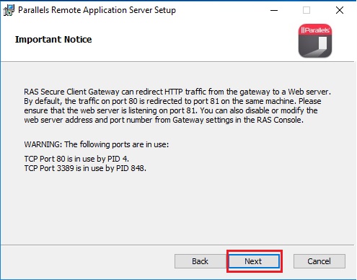Click the greyed-out maximize box
357x280 pixels.
click(307, 10)
